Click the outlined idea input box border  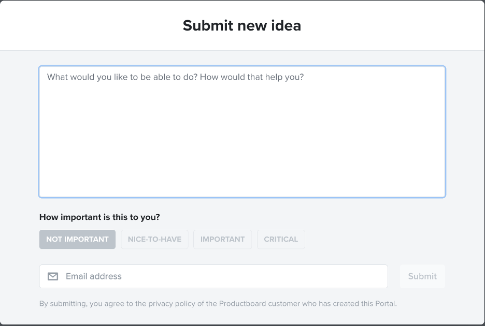pos(241,66)
